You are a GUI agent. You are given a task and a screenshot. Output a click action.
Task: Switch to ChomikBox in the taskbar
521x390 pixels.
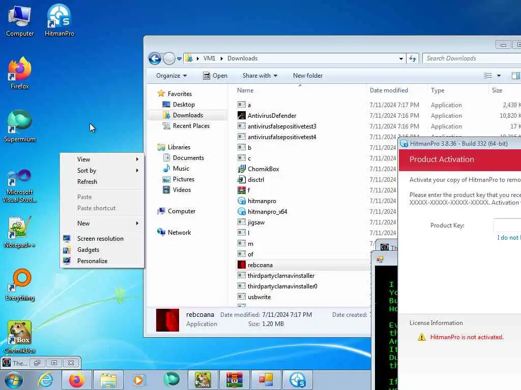tap(203, 380)
